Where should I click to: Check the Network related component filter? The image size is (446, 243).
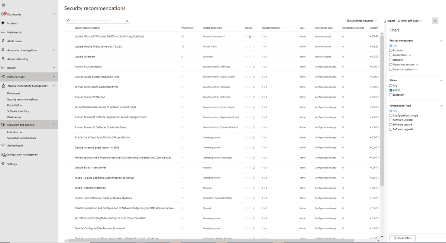(391, 60)
